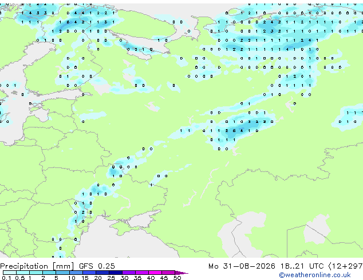Click the "30" legend scale label
The image size is (363, 280).
(x=124, y=278)
